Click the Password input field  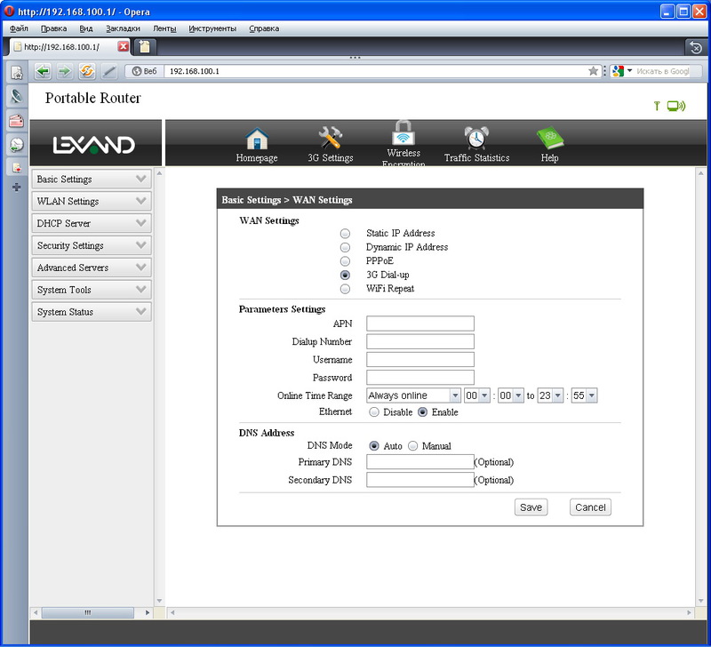coord(420,378)
